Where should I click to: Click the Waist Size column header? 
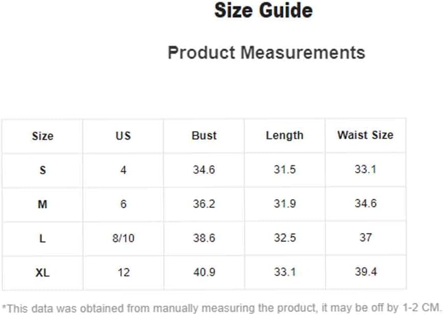(365, 135)
